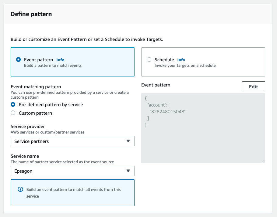
Task: Click inside the event pattern JSON box
Action: click(x=203, y=140)
